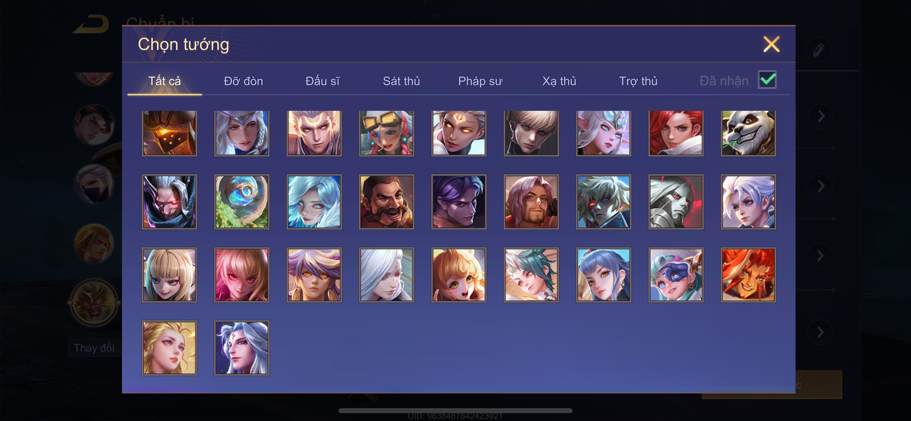Show the Xạ thủ hero category
The height and width of the screenshot is (421, 911).
pos(559,81)
